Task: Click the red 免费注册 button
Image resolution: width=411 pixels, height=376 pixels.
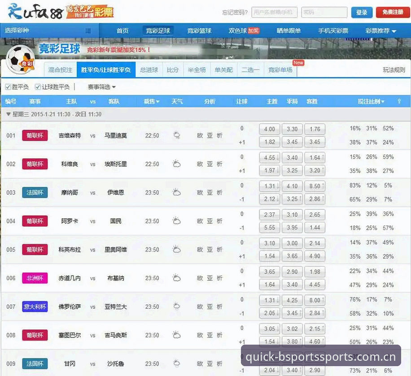Action: tap(393, 12)
